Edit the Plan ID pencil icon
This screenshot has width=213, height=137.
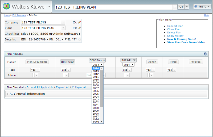click(80, 28)
